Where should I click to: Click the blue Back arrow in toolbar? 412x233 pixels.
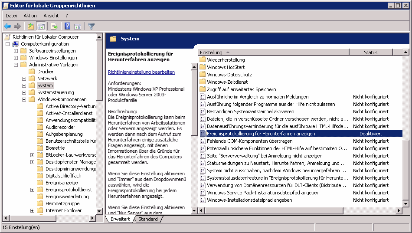click(7, 26)
